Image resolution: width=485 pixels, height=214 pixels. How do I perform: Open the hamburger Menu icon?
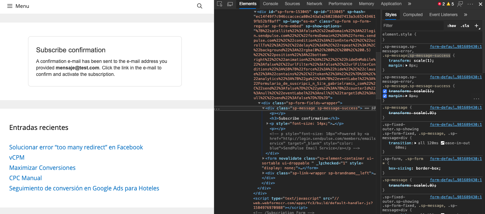[x=10, y=6]
